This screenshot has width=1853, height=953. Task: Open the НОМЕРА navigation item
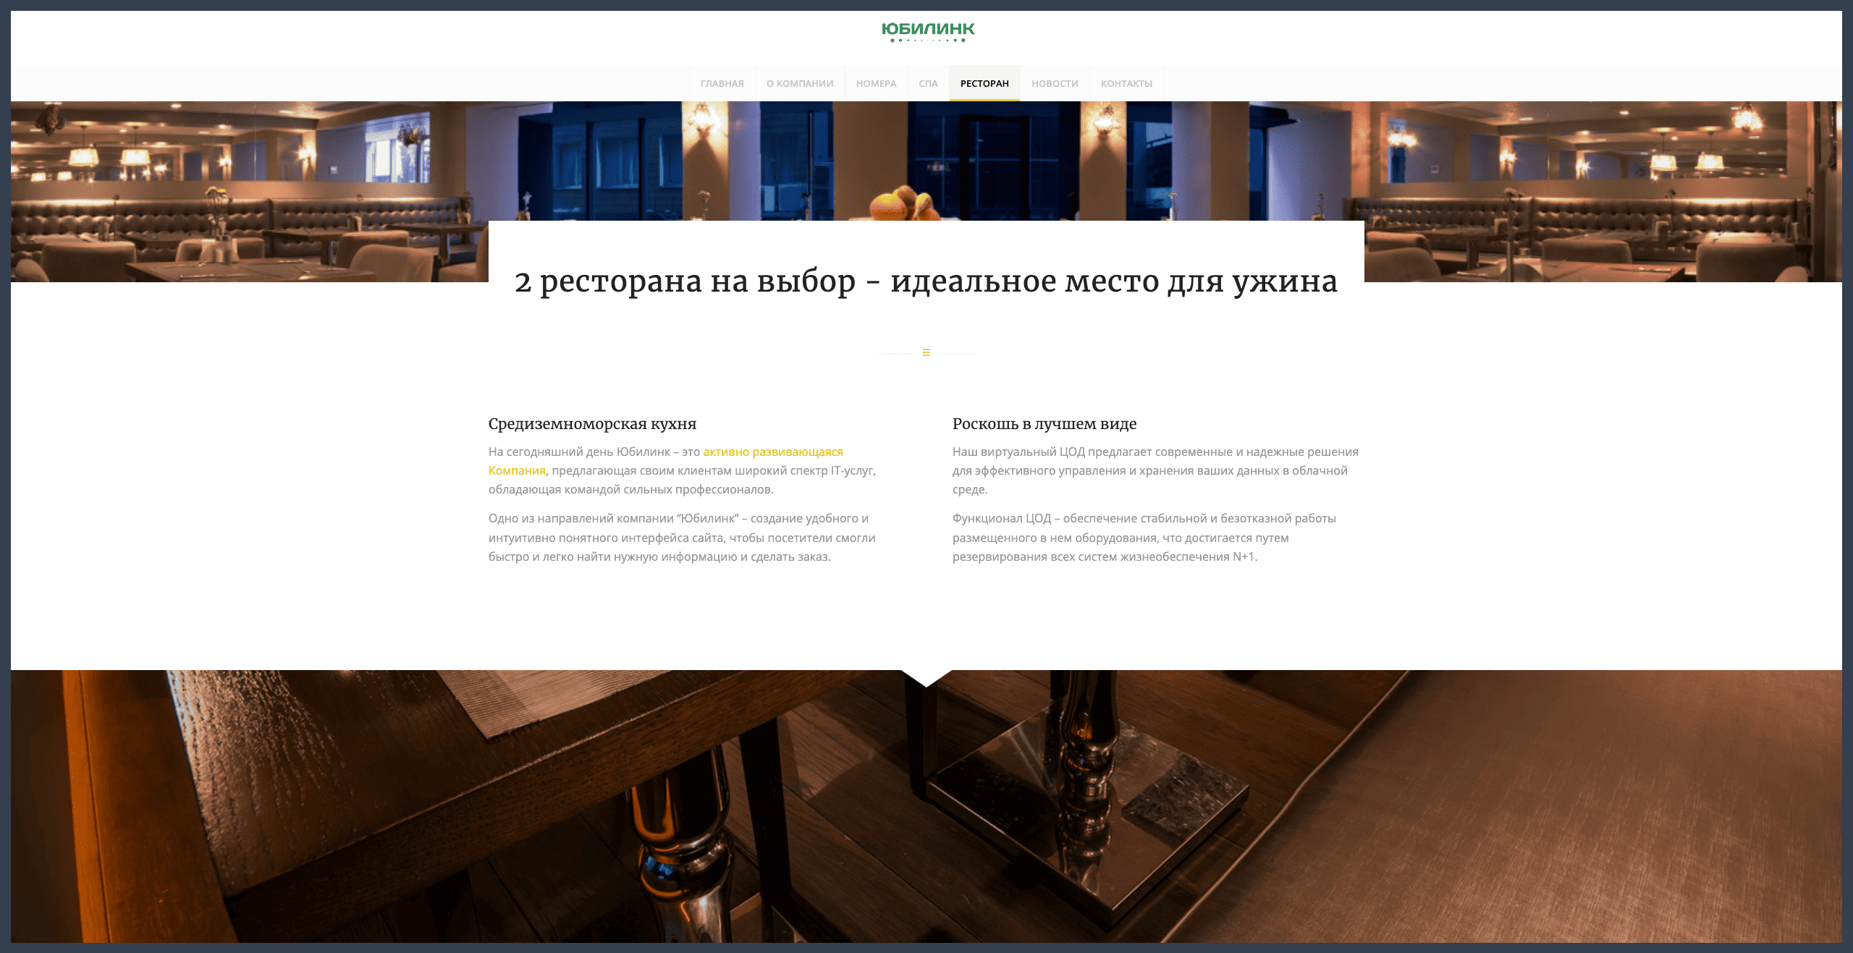click(x=876, y=83)
